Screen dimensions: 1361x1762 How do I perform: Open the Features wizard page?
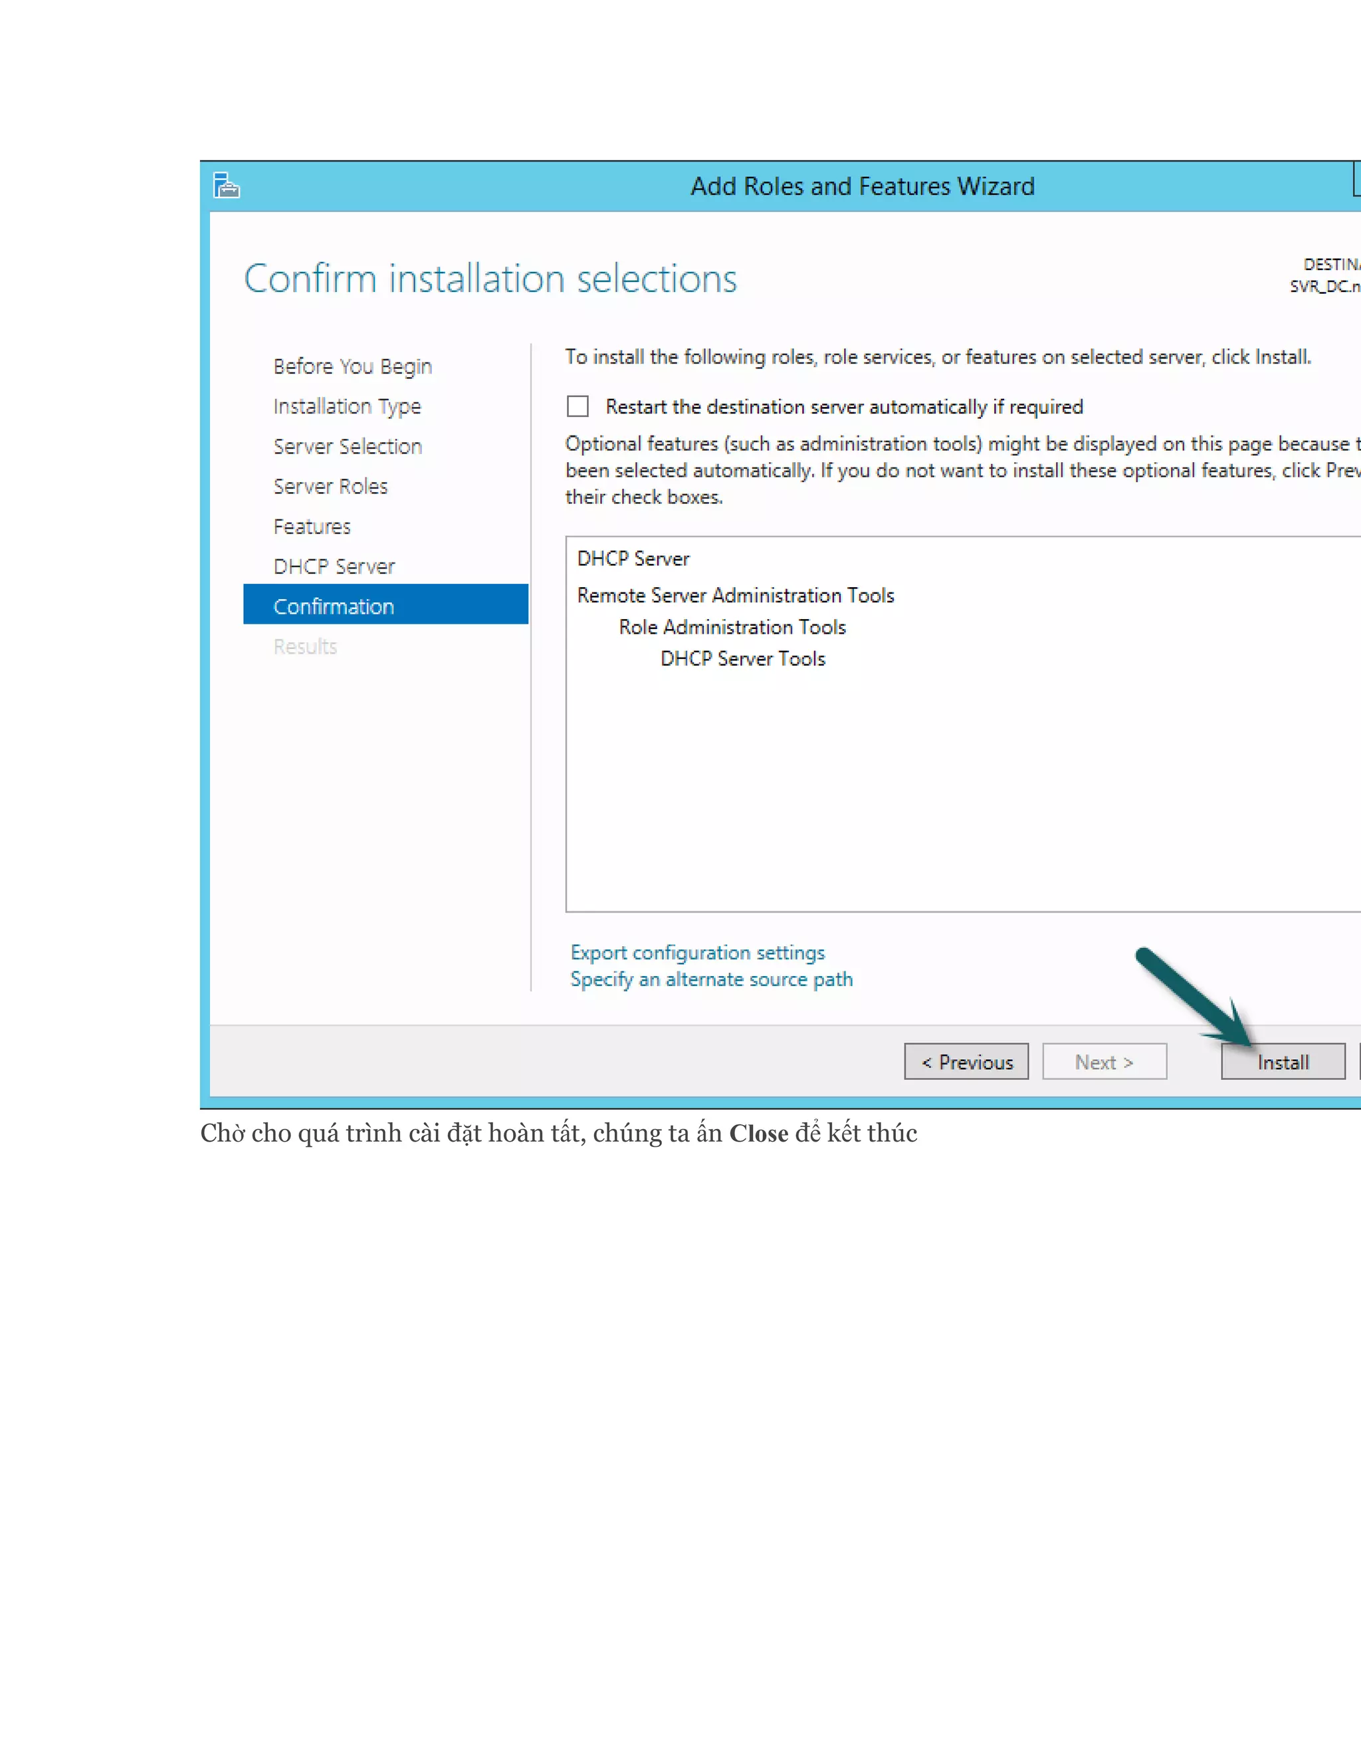pyautogui.click(x=312, y=527)
